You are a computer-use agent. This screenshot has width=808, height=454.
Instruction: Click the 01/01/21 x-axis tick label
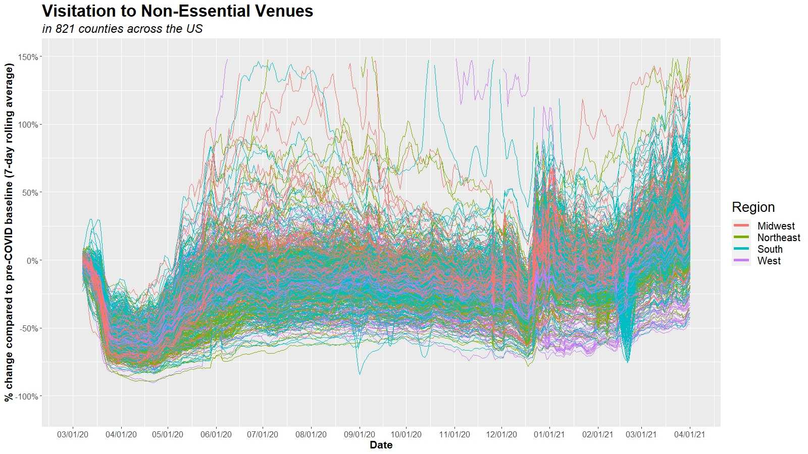coord(549,434)
